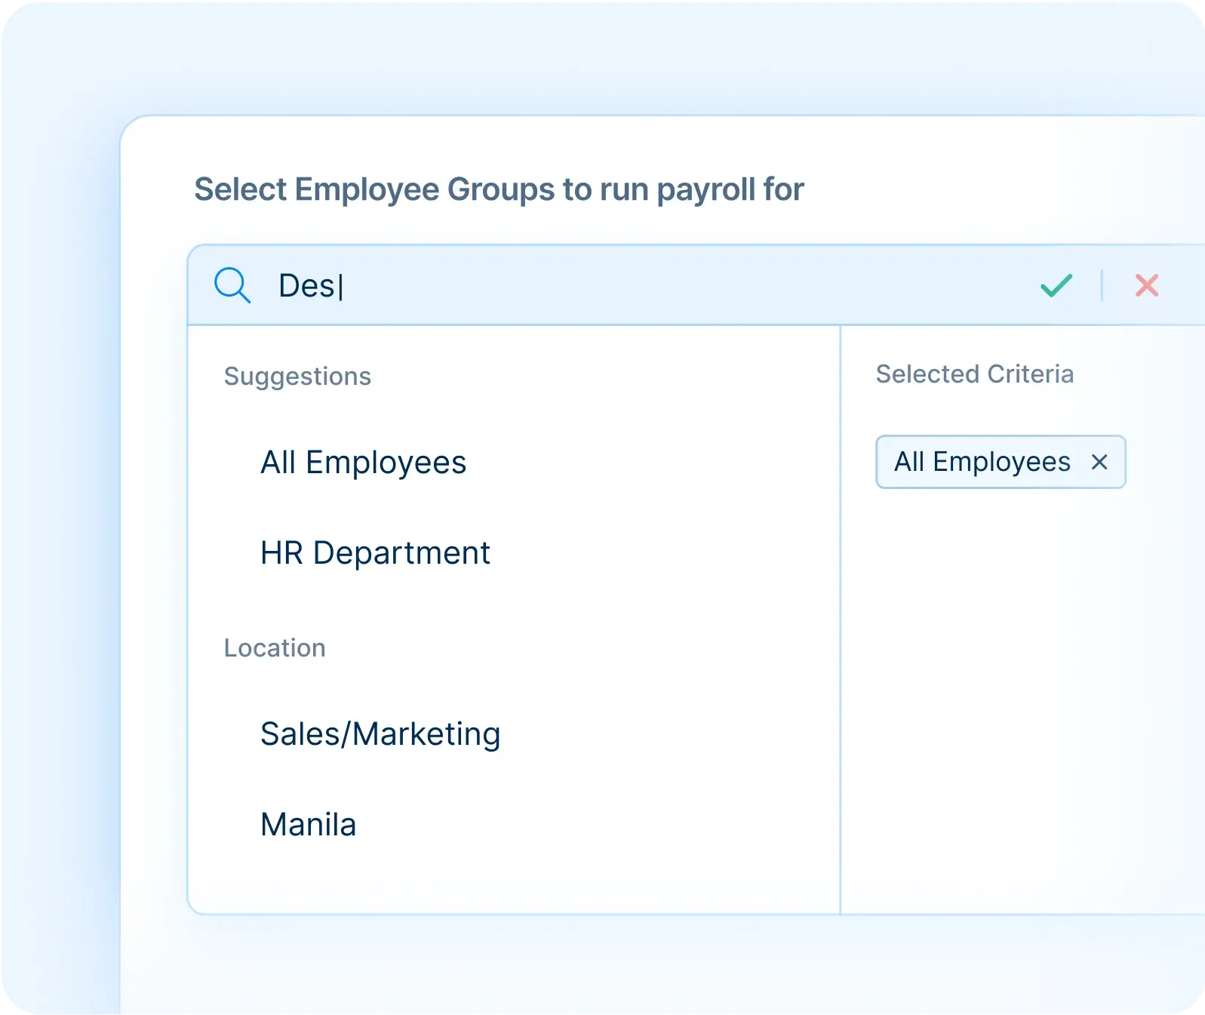The image size is (1205, 1015).
Task: Apply current criteria using the checkmark icon
Action: 1056,285
